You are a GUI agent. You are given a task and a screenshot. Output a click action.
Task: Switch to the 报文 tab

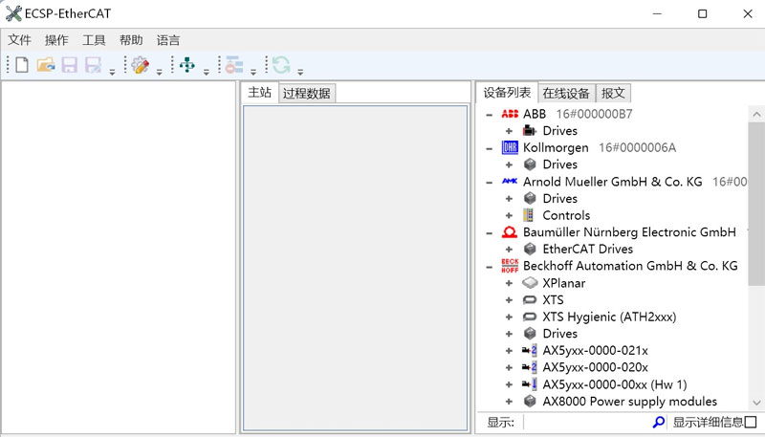click(613, 93)
